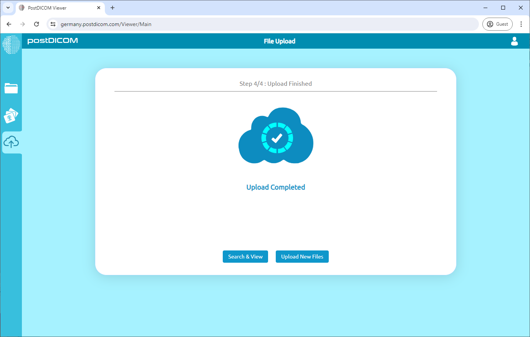Expand the tab search dropdown arrow
The height and width of the screenshot is (337, 530).
(x=8, y=8)
